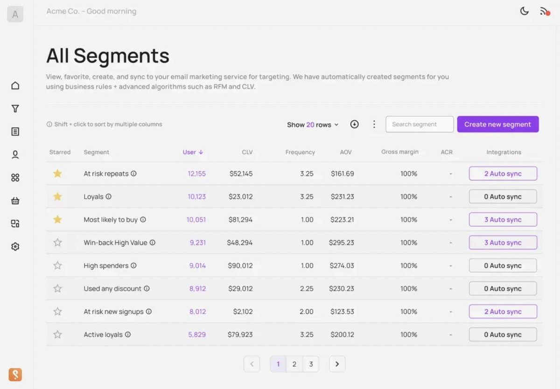
Task: Sort by the Starred column header
Action: 60,152
